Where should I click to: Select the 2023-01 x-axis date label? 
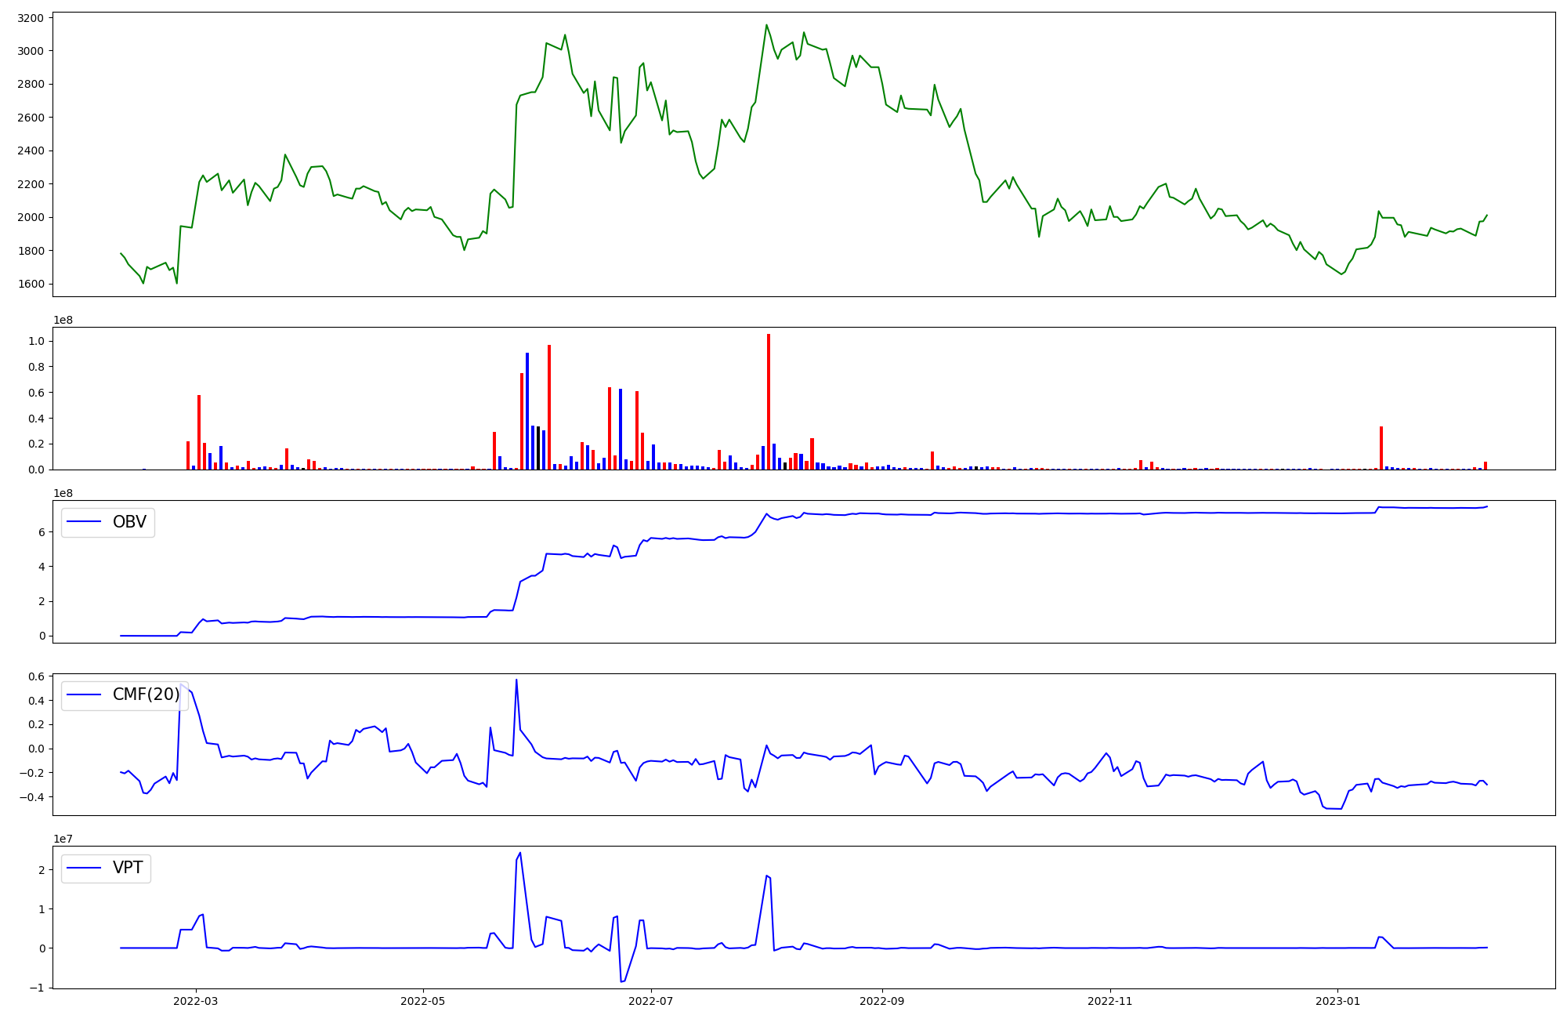[1337, 1001]
